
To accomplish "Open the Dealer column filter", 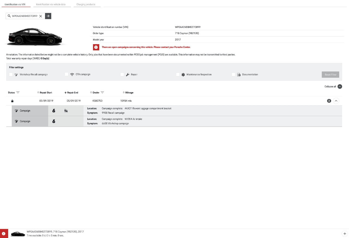I will click(103, 92).
